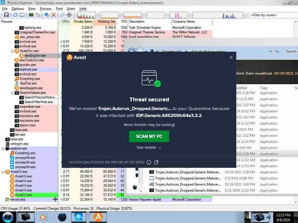Select the taskhost.exe process

[x=28, y=69]
